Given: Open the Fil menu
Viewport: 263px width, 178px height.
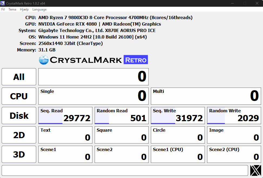Looking at the screenshot, I should point(3,9).
